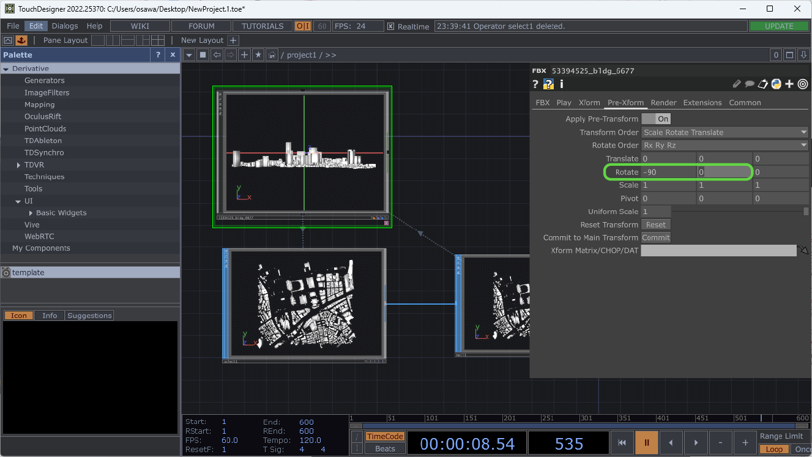812x457 pixels.
Task: Click the plus icon in the path bar
Action: 244,55
